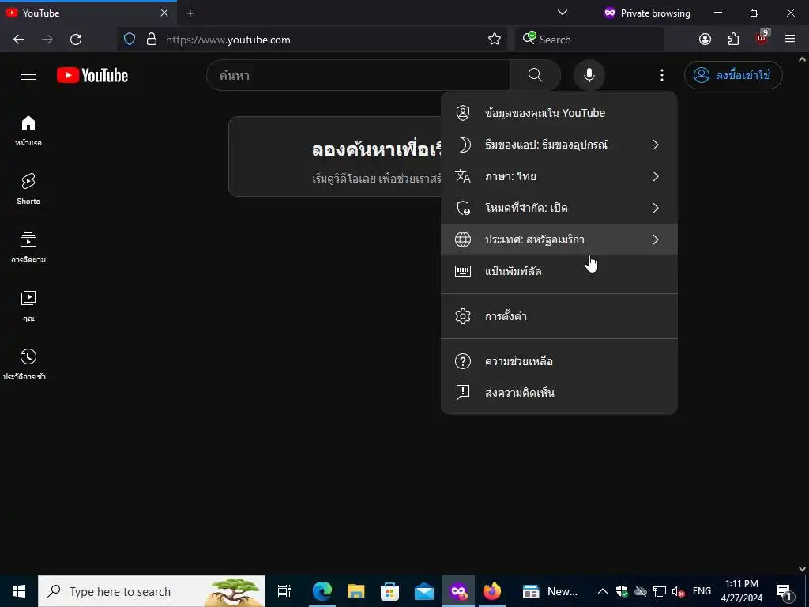Select แป้นพิมพ์ลัด keyboard shortcuts entry
Viewport: 809px width, 607px height.
click(559, 271)
